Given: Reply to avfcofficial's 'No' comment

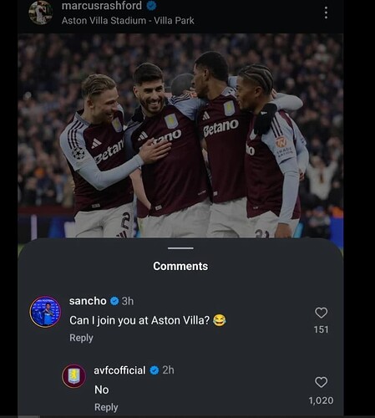Looking at the screenshot, I should point(106,407).
